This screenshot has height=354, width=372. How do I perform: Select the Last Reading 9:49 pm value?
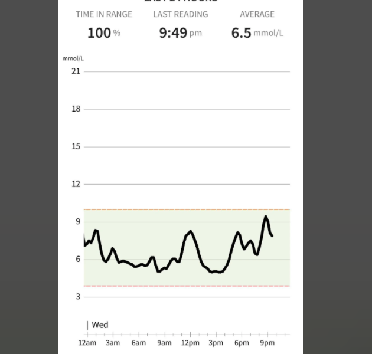(x=180, y=32)
